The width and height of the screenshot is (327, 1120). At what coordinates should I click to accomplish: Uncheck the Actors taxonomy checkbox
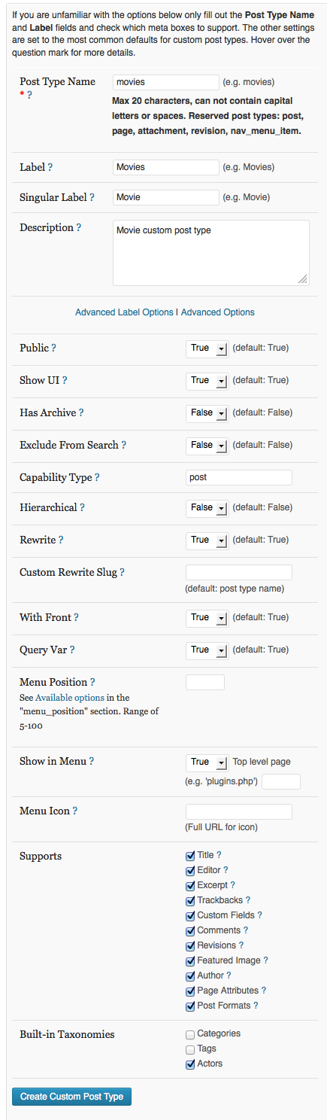[x=190, y=1064]
